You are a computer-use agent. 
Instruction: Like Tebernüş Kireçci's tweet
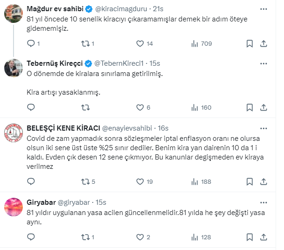[140, 107]
